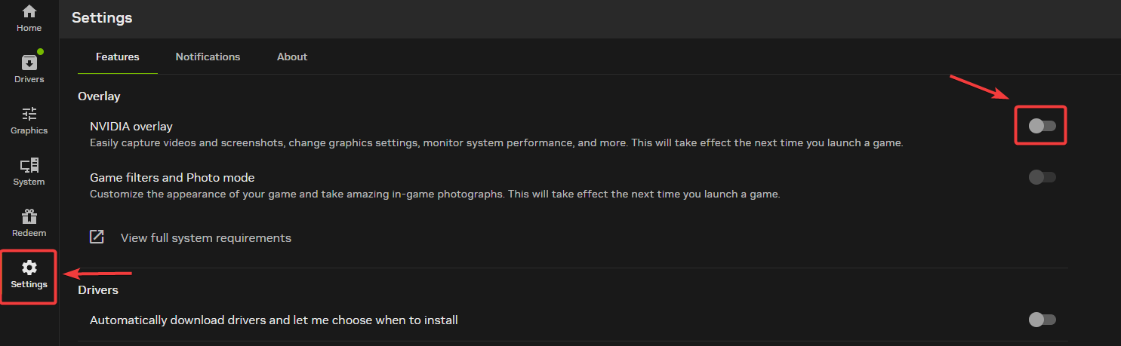1121x346 pixels.
Task: Click the external-link icon beside system requirements
Action: coord(97,237)
